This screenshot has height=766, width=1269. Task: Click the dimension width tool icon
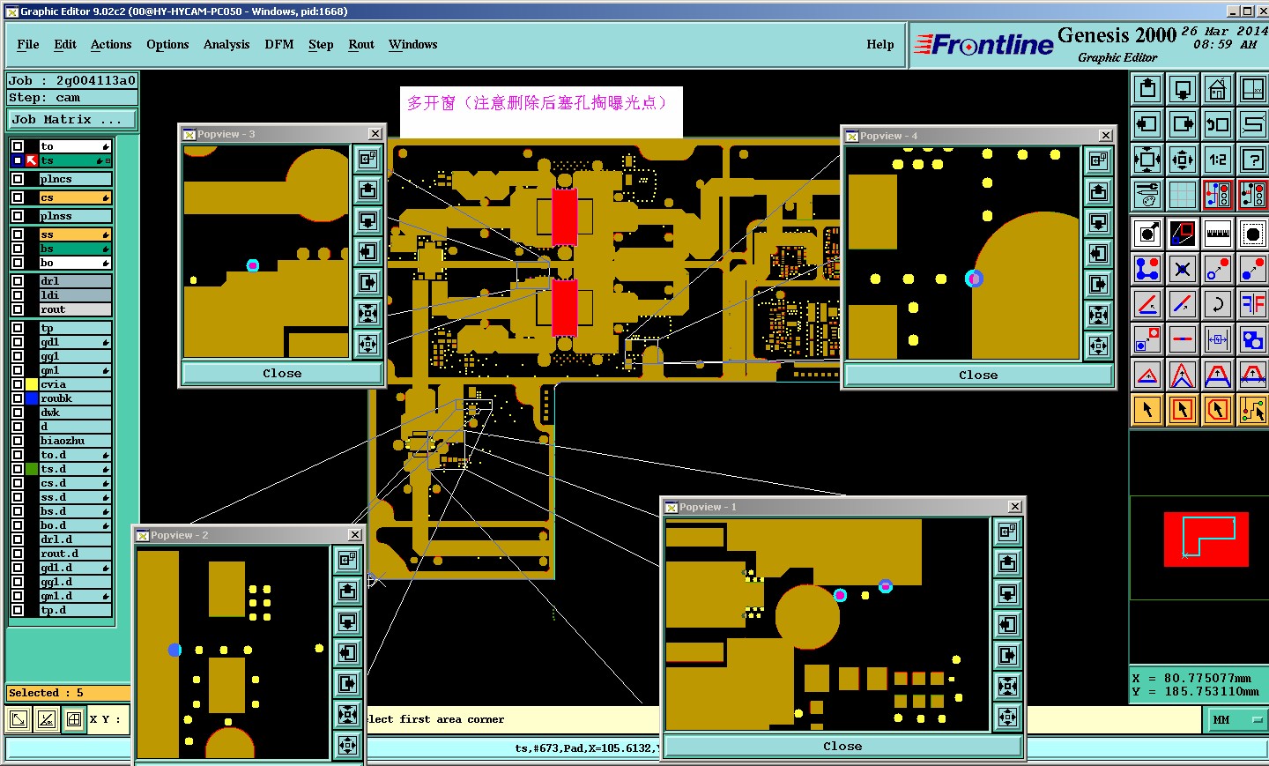click(1218, 339)
